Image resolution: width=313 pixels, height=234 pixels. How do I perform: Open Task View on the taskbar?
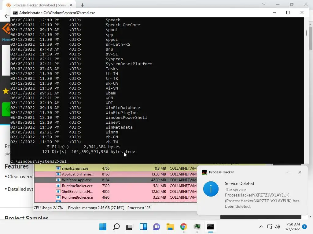click(x=129, y=227)
